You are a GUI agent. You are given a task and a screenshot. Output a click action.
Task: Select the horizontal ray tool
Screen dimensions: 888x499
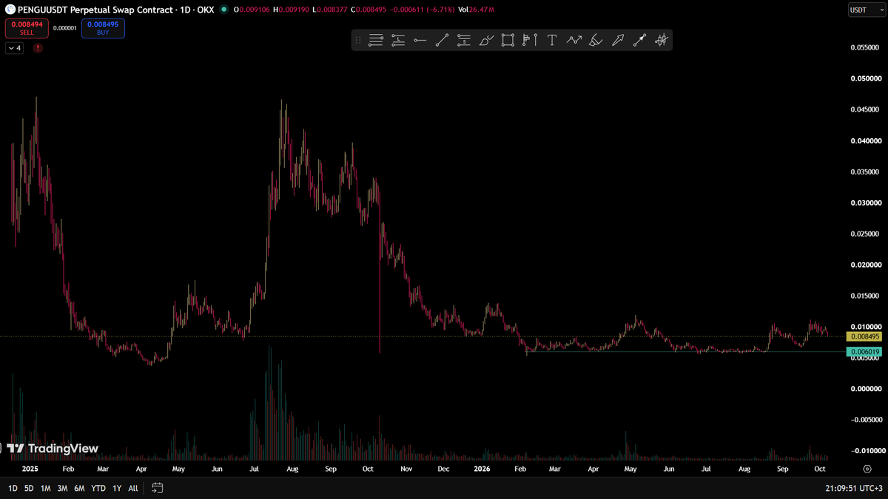coord(420,40)
